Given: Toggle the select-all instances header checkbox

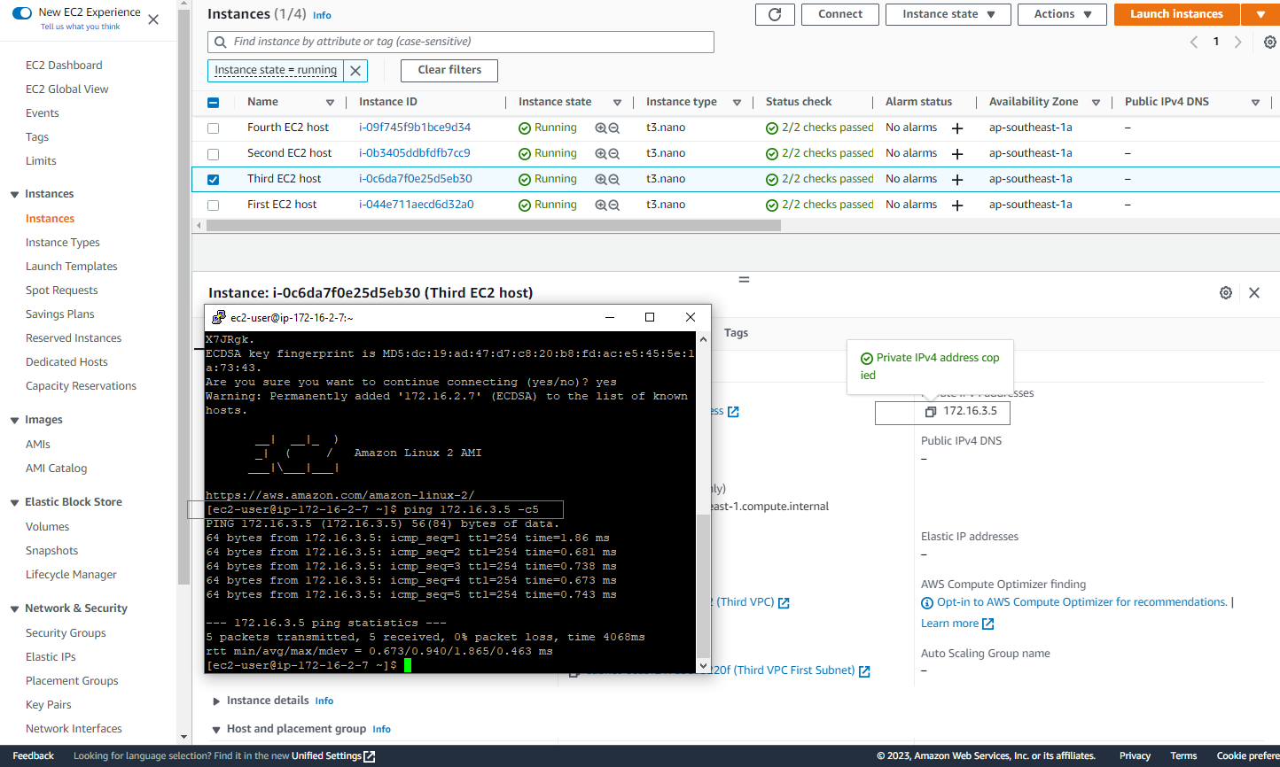Looking at the screenshot, I should [x=213, y=102].
